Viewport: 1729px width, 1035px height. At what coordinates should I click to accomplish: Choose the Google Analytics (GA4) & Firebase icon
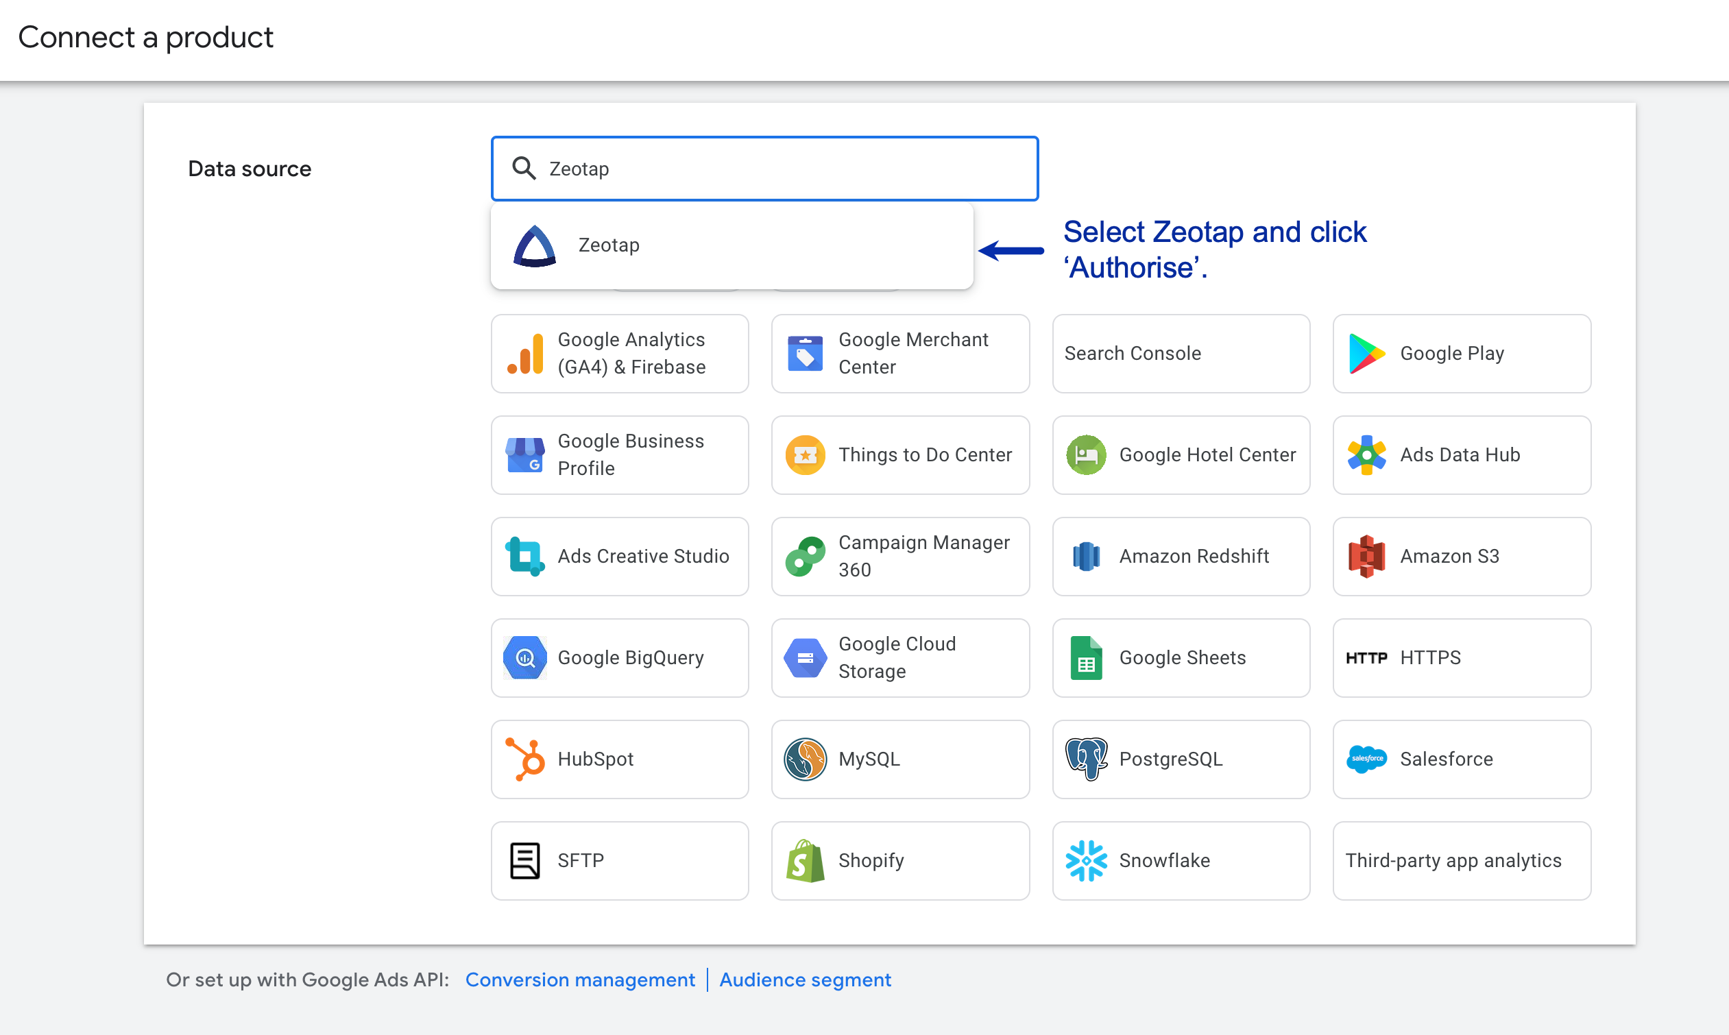pos(525,354)
